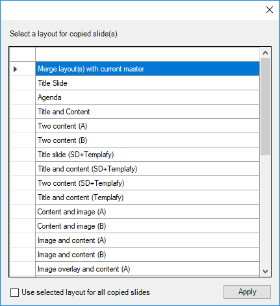This screenshot has height=306, width=280.
Task: Pick Two content (SD+Templafy) layout
Action: 147,183
